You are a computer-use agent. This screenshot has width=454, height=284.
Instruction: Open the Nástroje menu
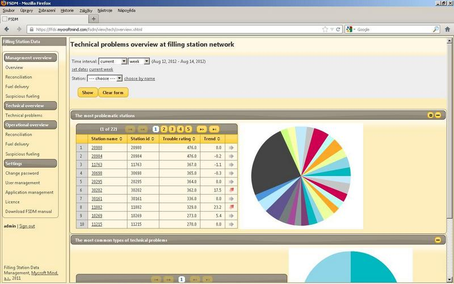coord(105,10)
